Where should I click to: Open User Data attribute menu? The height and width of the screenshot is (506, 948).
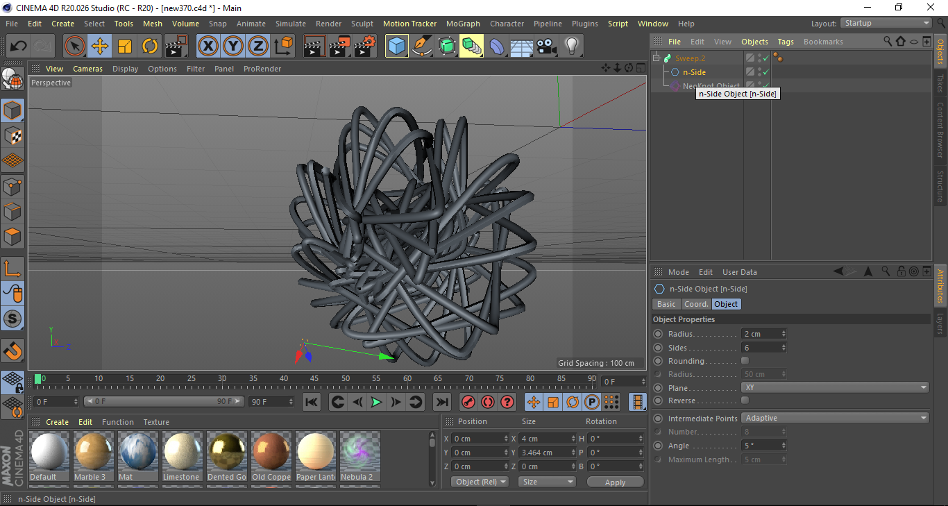tap(739, 272)
